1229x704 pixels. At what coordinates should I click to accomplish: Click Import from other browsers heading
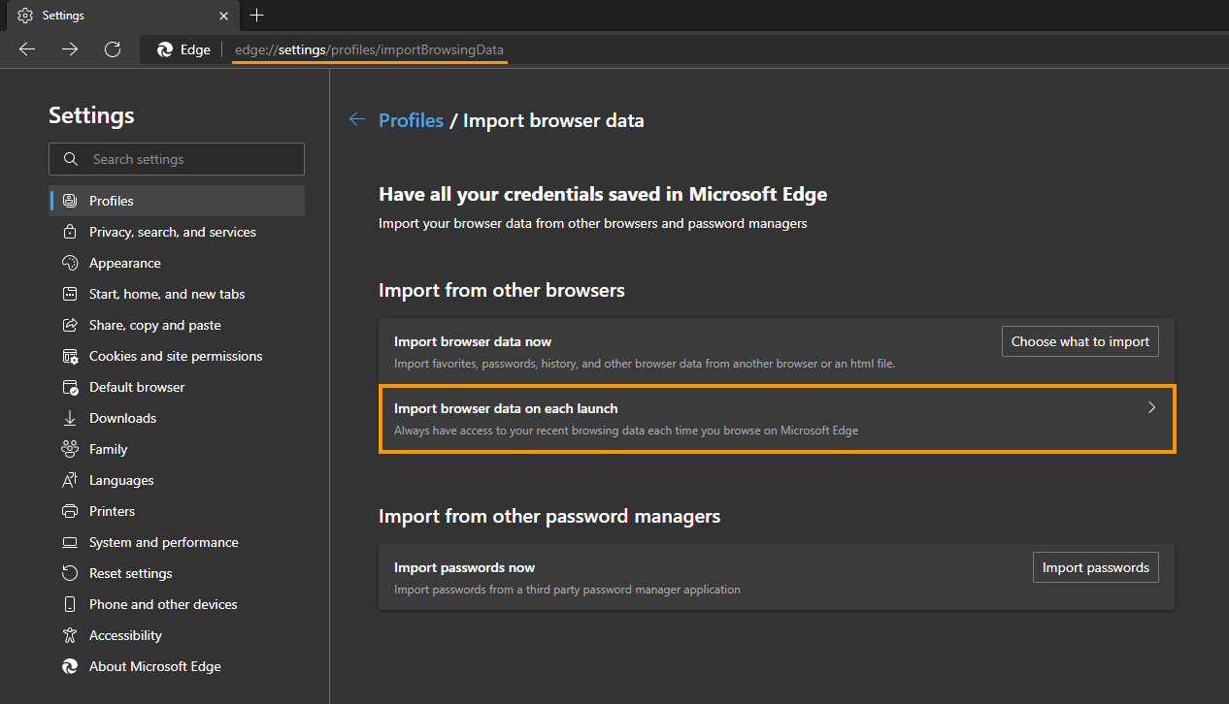[x=502, y=290]
